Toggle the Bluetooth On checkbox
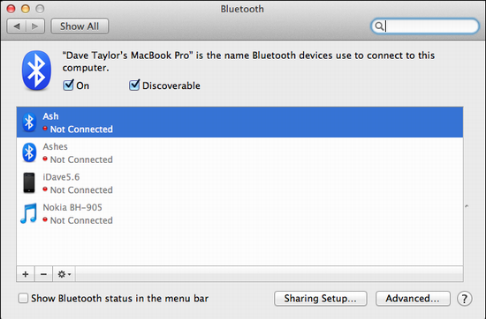 pos(68,85)
